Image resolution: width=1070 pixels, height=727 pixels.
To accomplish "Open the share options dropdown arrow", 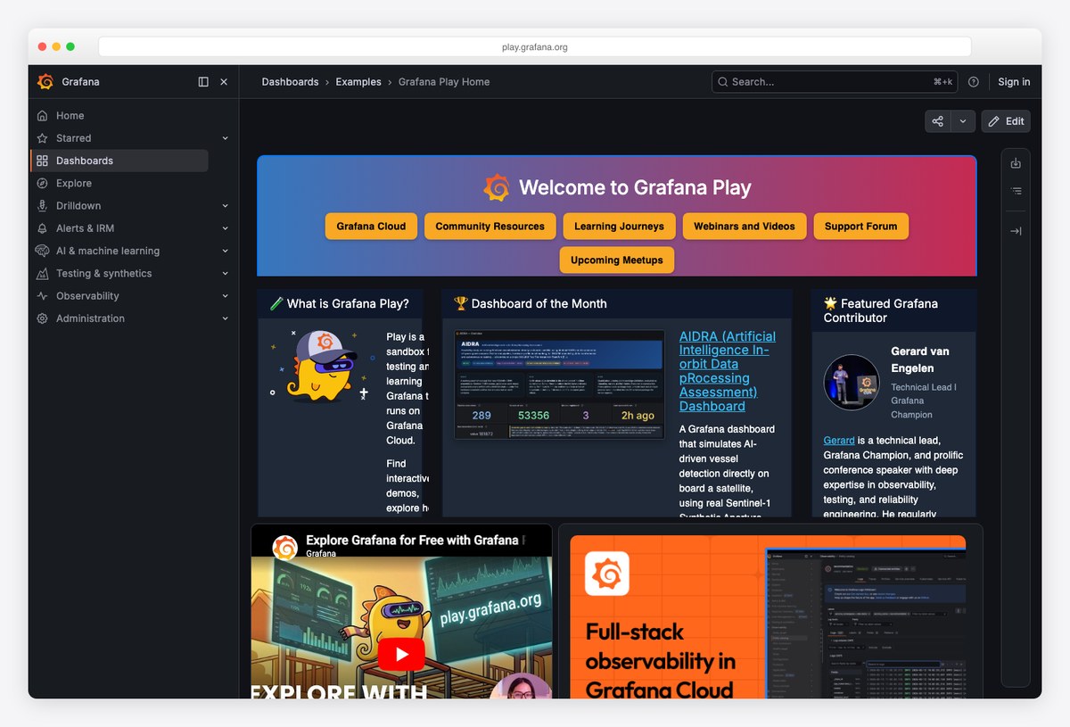I will pos(963,121).
